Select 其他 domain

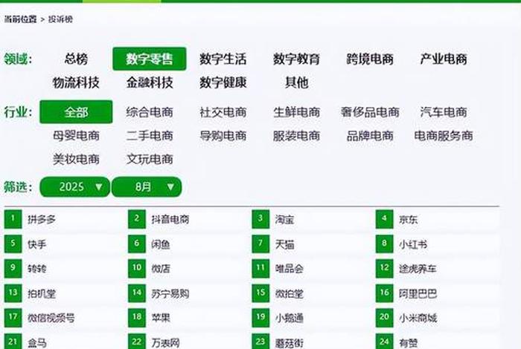[x=296, y=82]
